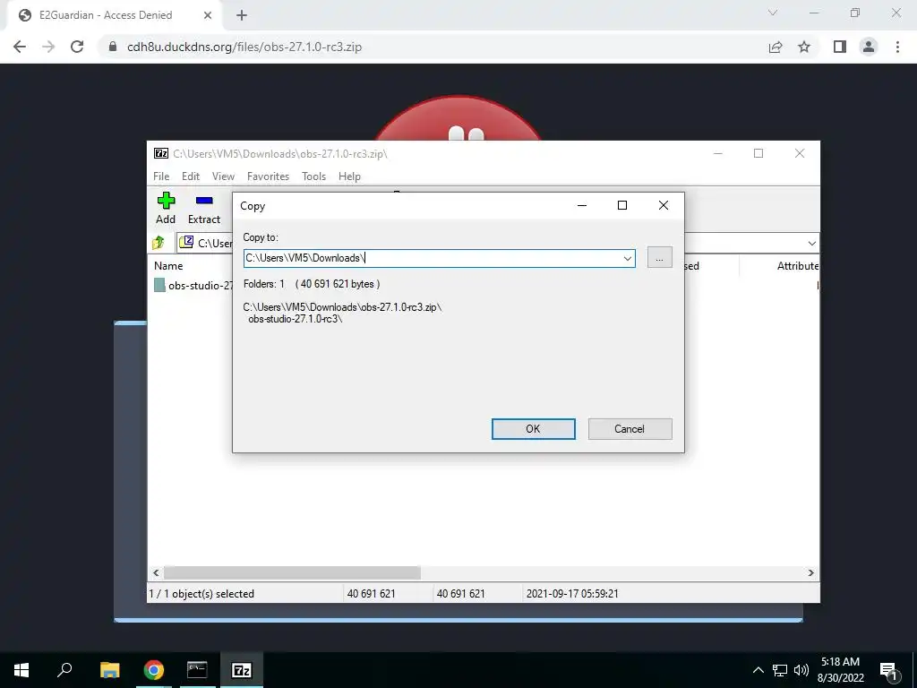
Task: Click the Chrome taskbar icon
Action: click(x=154, y=670)
